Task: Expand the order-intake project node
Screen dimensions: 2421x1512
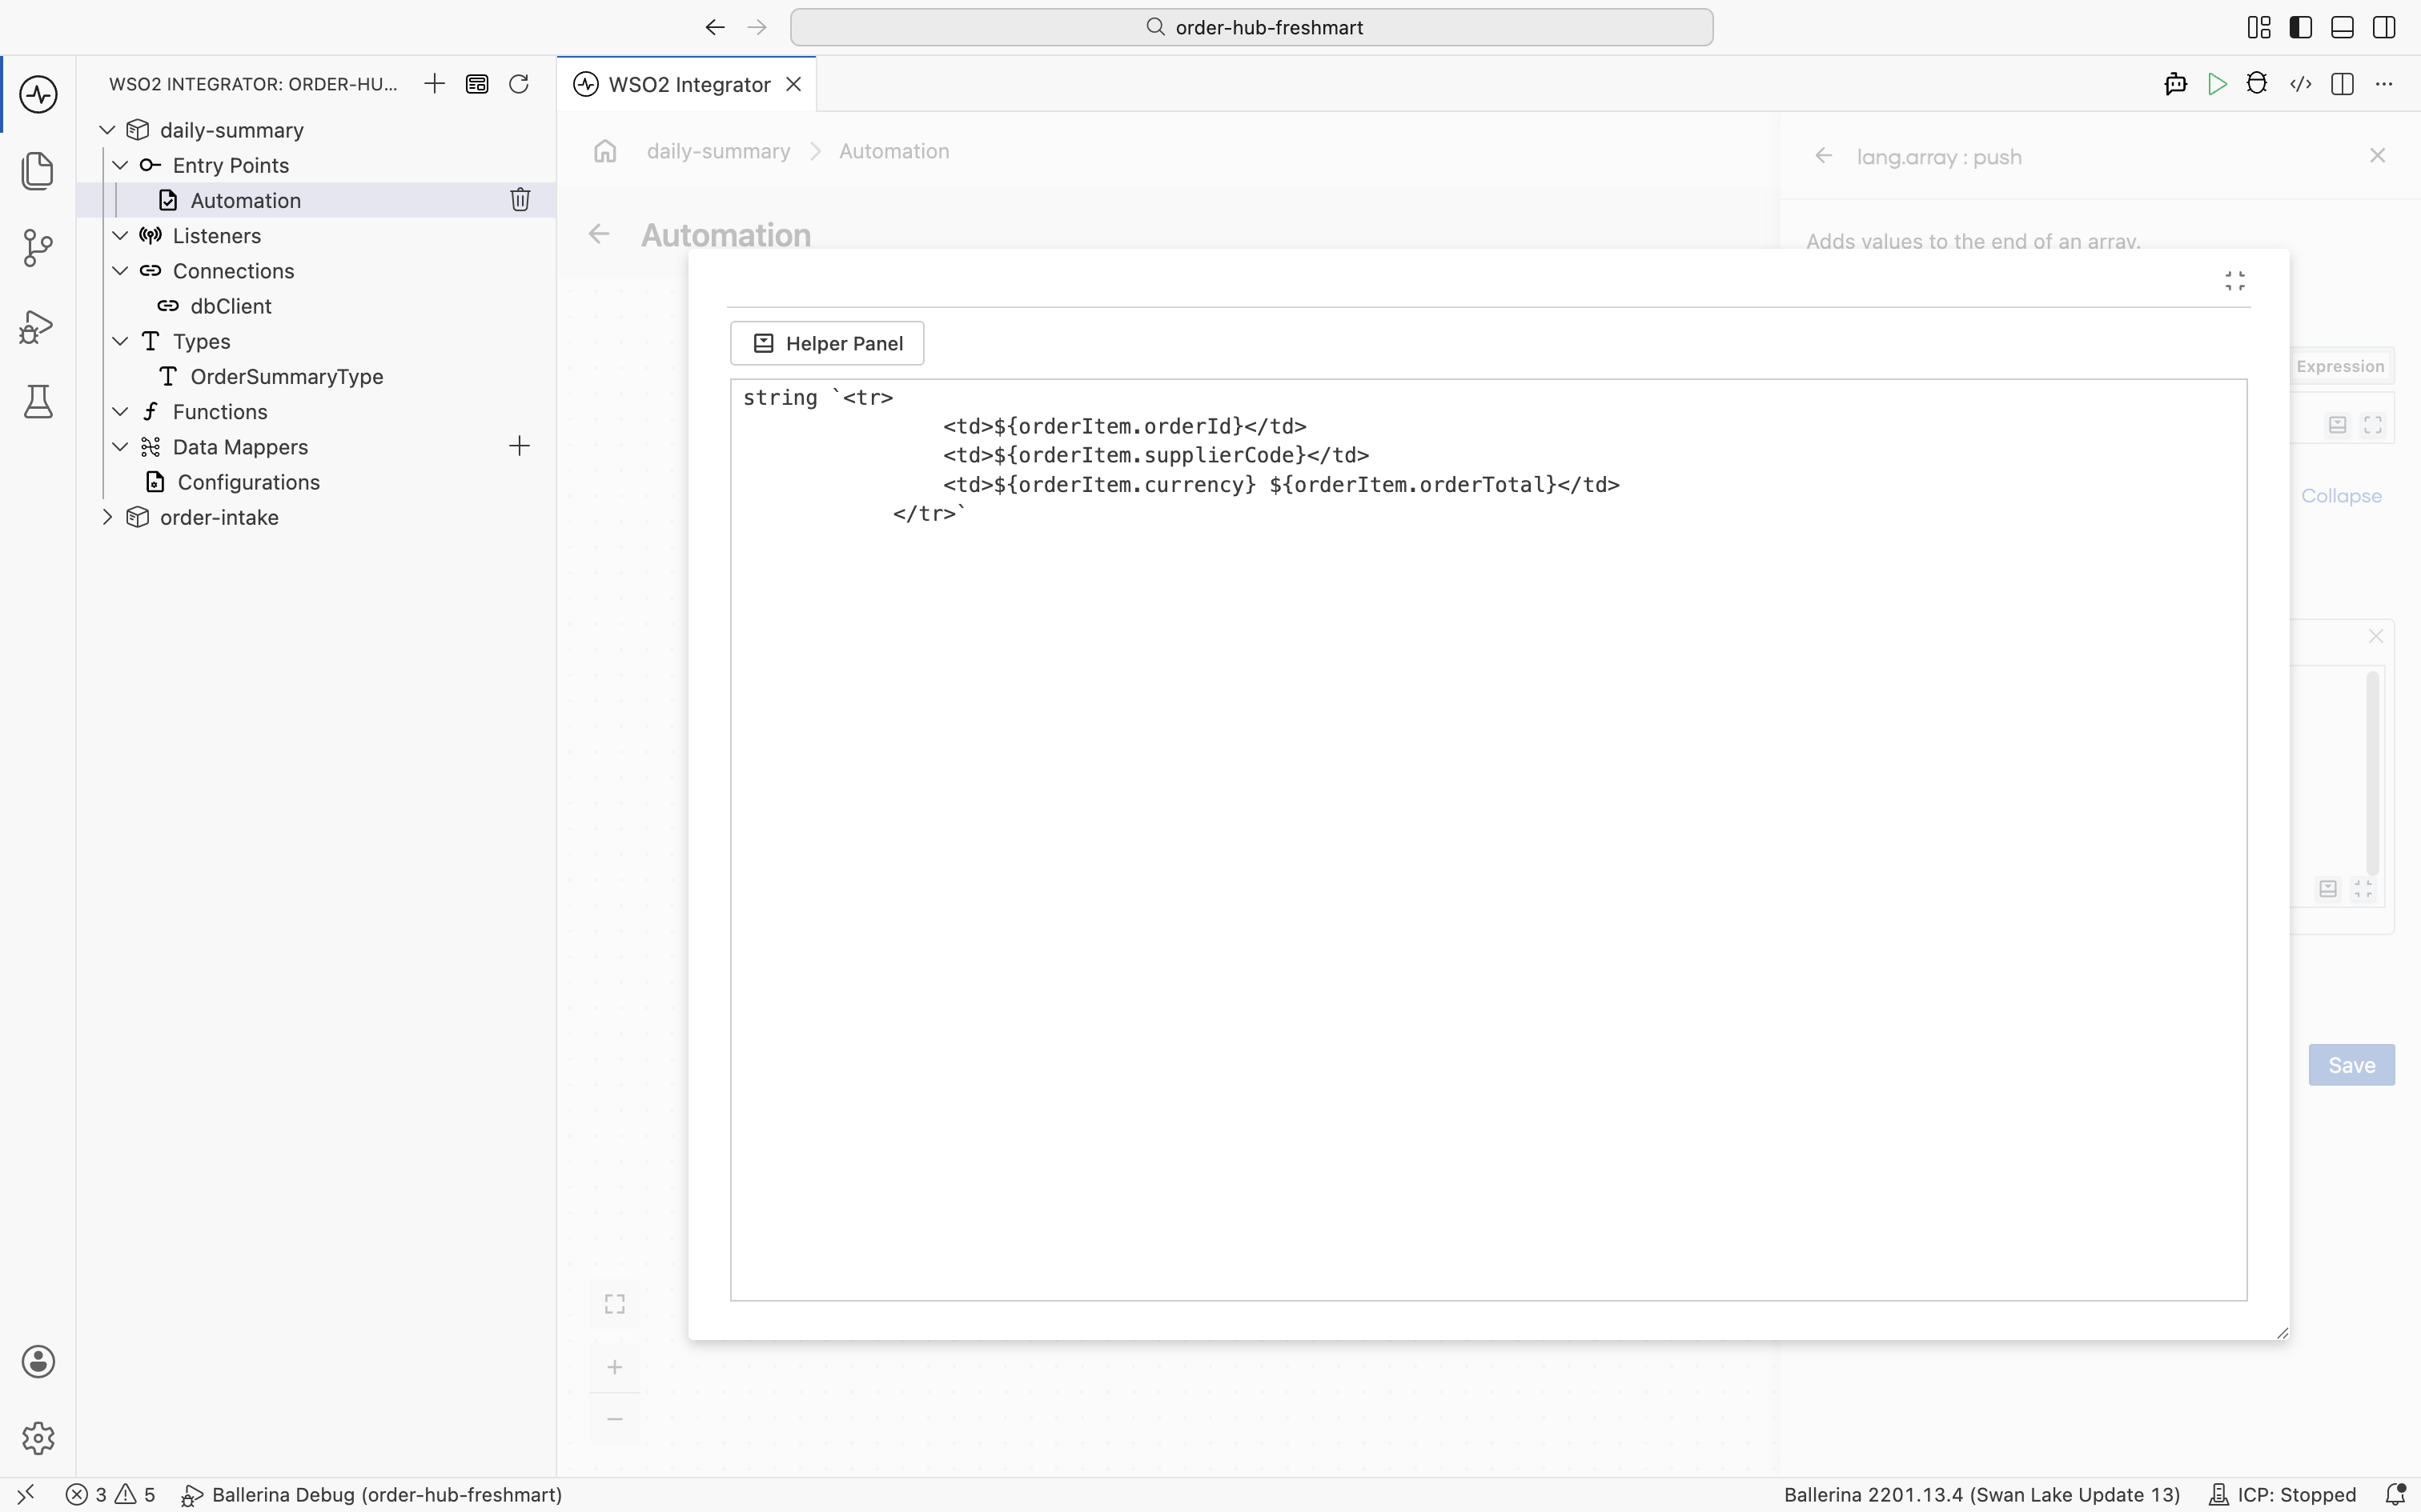Action: pyautogui.click(x=108, y=517)
